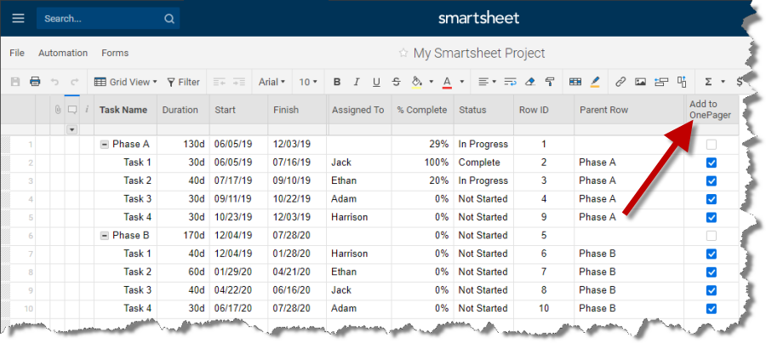Click the Highlight Changes icon

tap(595, 82)
